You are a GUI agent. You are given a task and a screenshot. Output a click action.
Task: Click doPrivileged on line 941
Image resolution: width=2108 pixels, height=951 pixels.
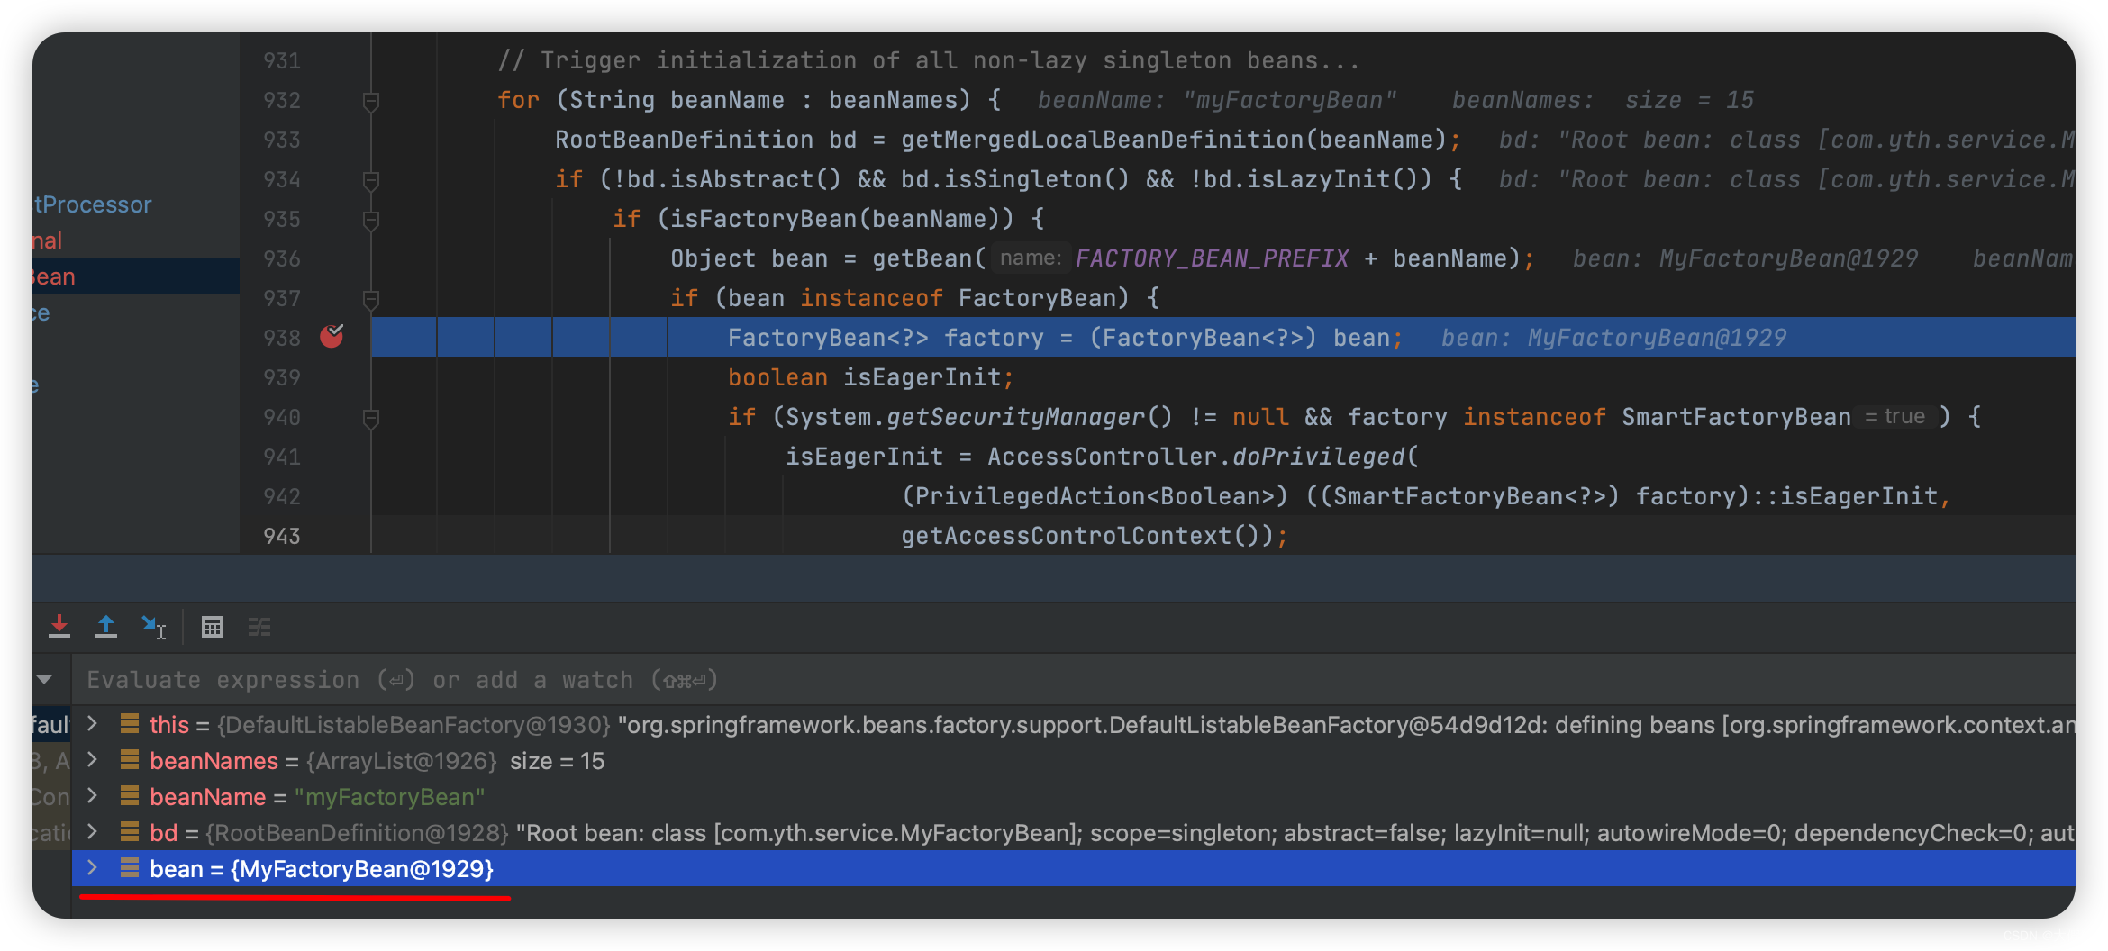1319,457
